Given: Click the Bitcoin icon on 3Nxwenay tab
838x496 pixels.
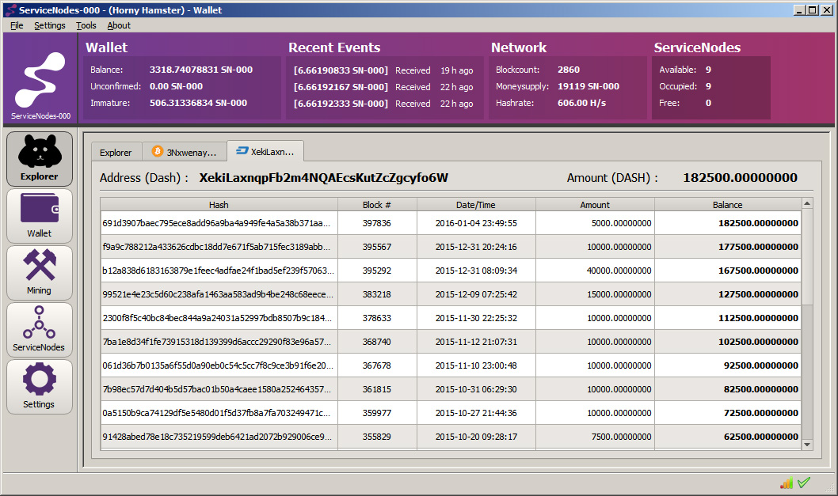Looking at the screenshot, I should (157, 152).
